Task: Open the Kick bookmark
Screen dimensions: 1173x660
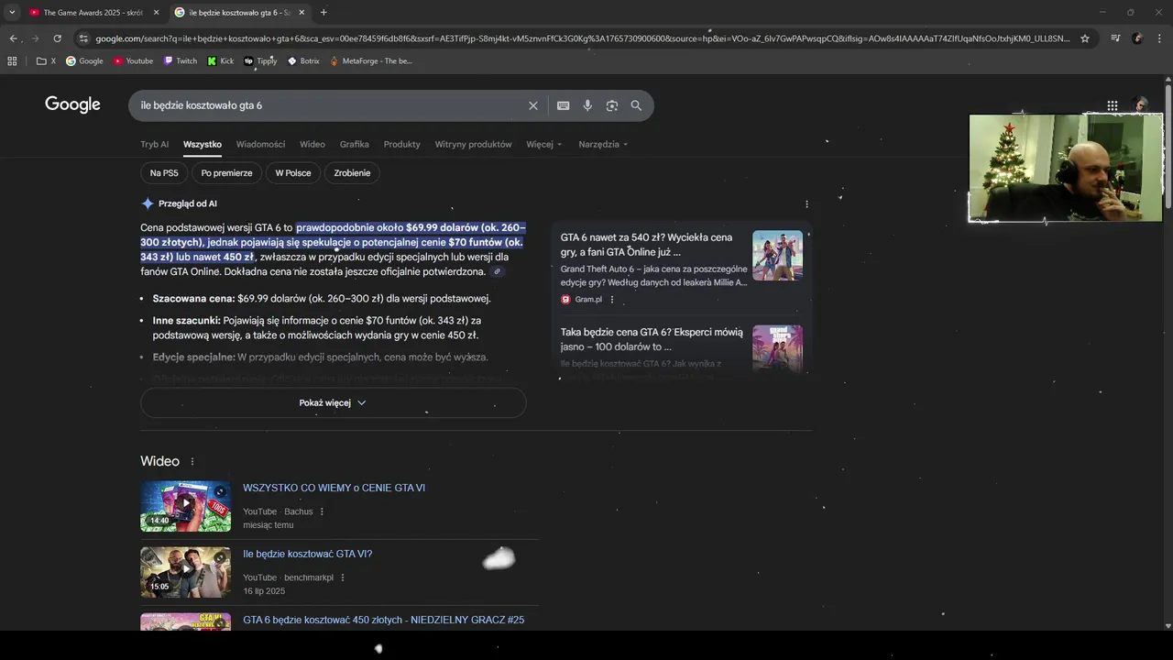Action: (x=220, y=61)
